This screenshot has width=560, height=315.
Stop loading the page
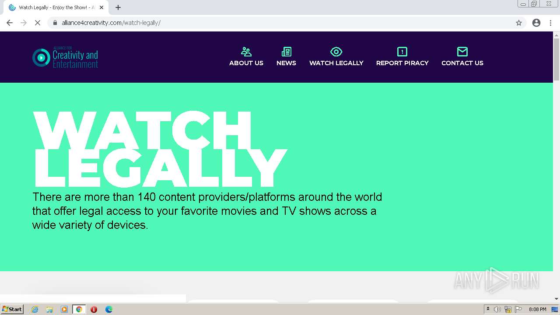(38, 23)
